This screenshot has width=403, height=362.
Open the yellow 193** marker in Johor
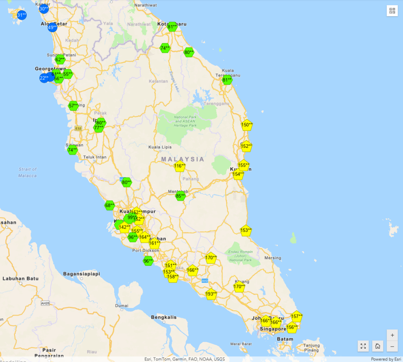click(211, 294)
